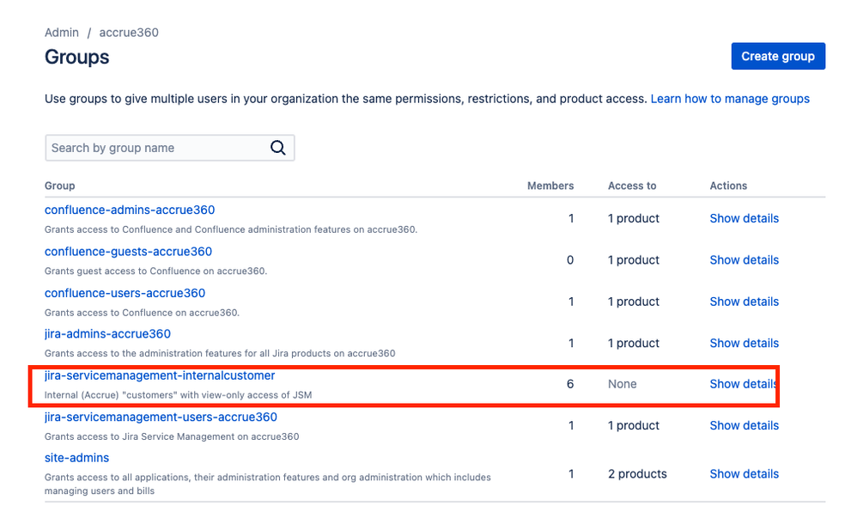Click member count 1 for site-admins

(x=571, y=473)
